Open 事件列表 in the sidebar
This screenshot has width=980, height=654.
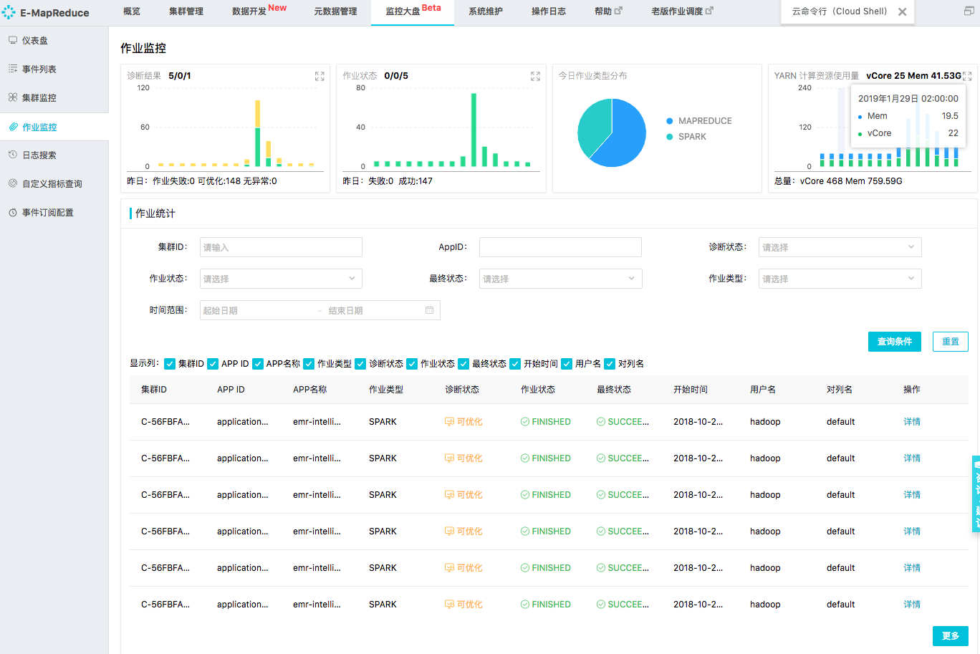click(x=54, y=69)
